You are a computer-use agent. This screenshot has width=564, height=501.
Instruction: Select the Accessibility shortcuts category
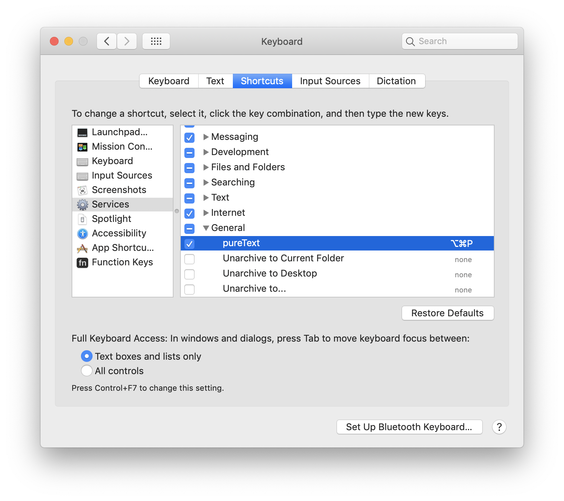pos(119,233)
